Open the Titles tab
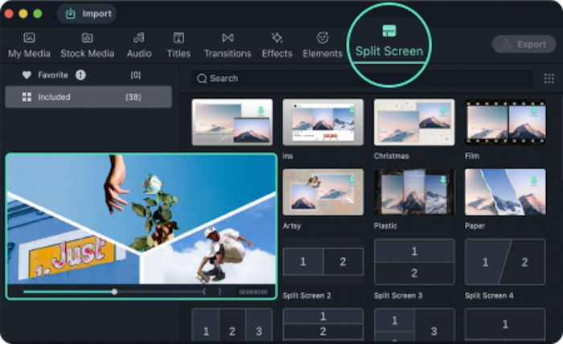 [179, 45]
